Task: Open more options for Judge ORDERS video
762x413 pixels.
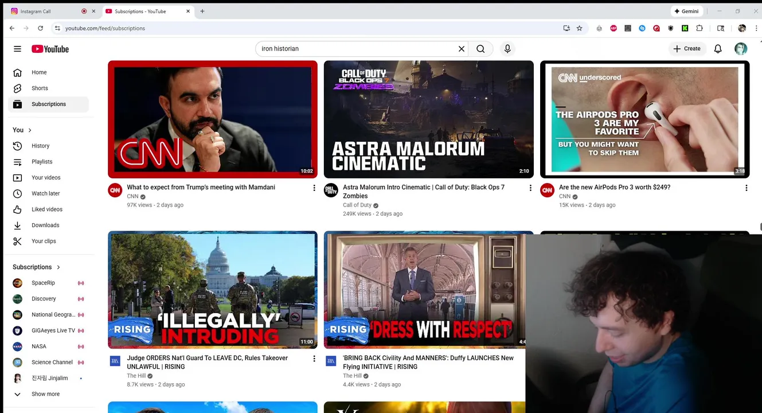Action: click(314, 359)
